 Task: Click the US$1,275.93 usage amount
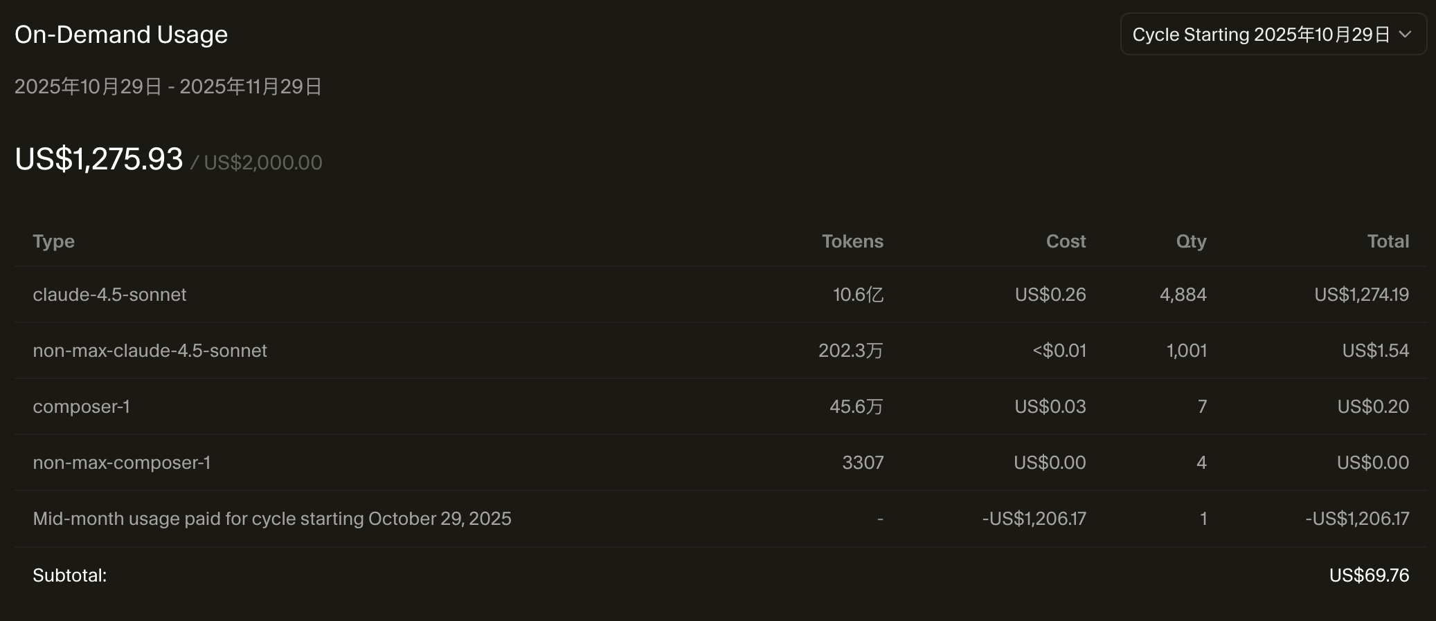point(99,159)
